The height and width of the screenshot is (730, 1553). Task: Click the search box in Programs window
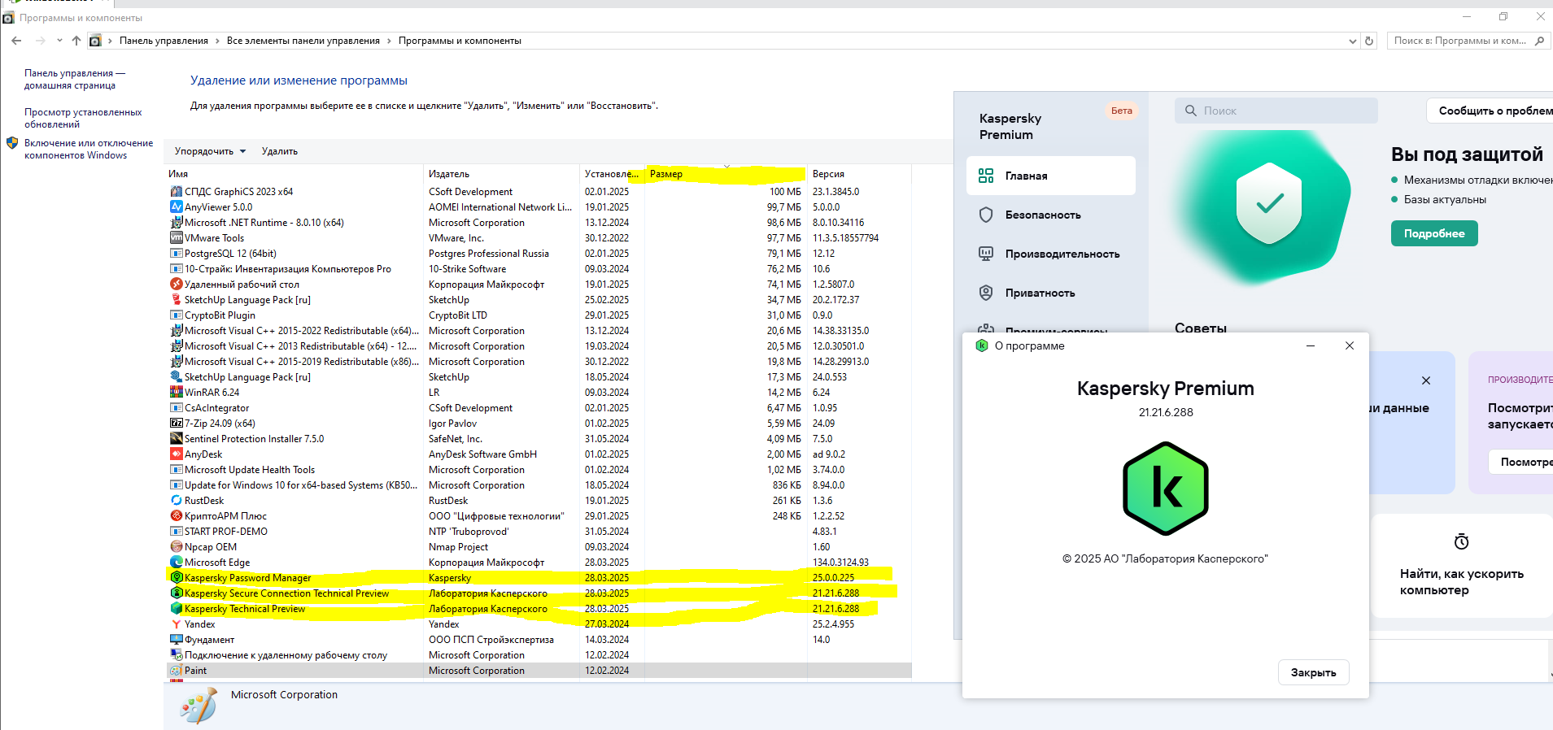tap(1467, 41)
